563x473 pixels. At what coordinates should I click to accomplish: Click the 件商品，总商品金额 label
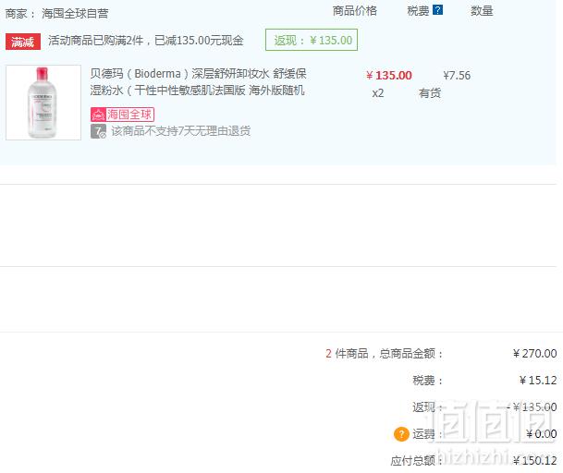(388, 354)
